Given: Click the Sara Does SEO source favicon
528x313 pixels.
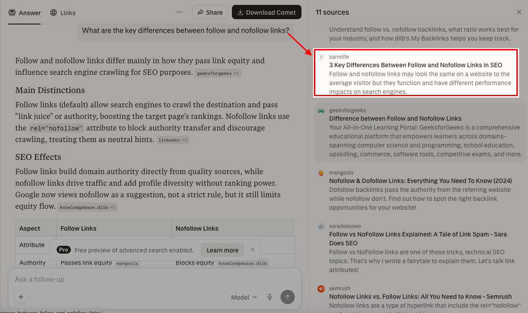Looking at the screenshot, I should 321,226.
